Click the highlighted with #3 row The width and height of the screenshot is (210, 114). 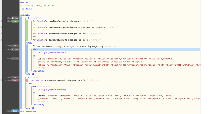pos(116,49)
